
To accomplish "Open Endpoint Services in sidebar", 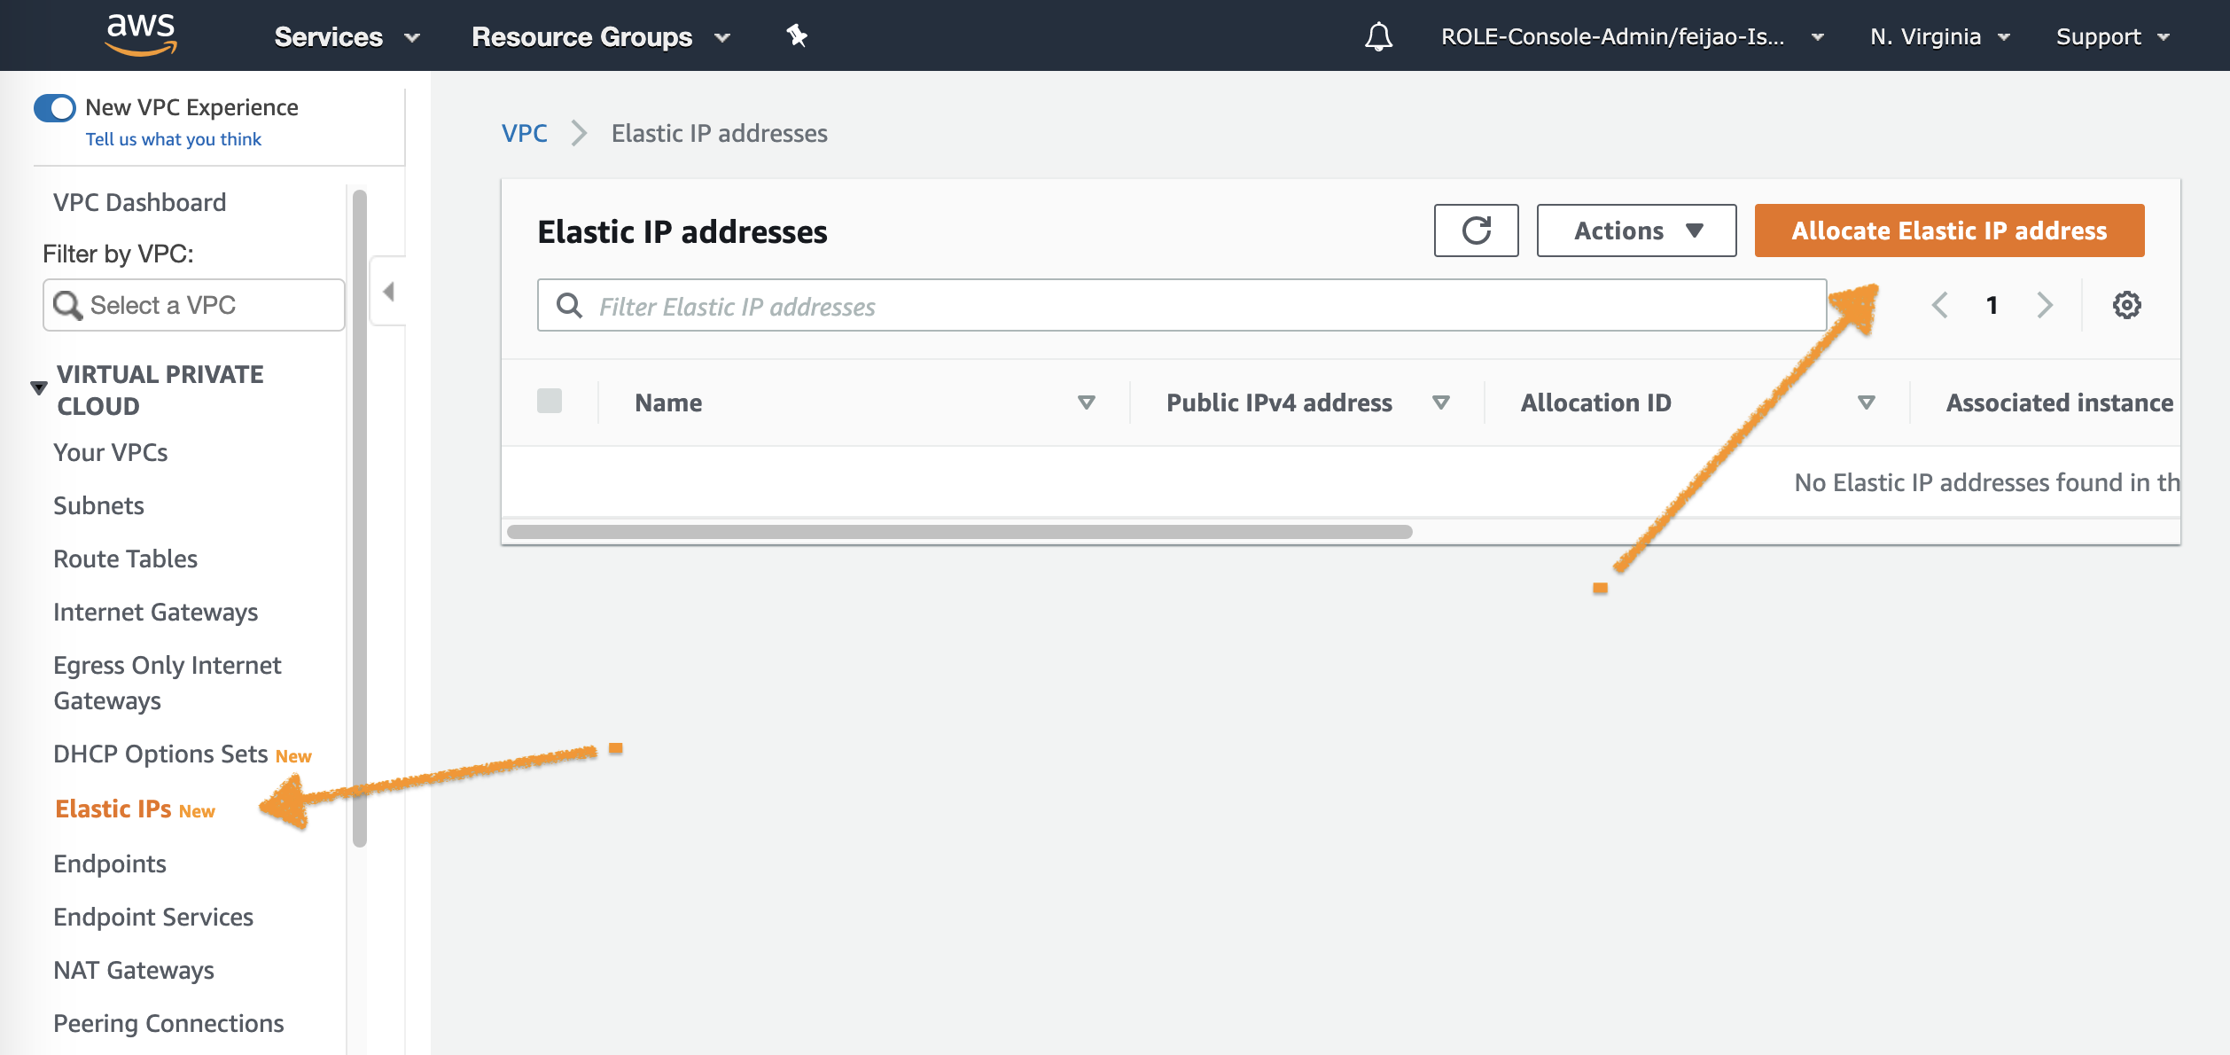I will tap(153, 917).
